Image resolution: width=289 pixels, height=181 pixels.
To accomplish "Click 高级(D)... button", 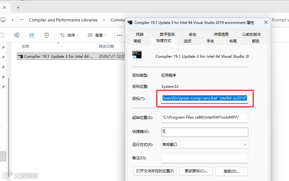I will point(231,171).
